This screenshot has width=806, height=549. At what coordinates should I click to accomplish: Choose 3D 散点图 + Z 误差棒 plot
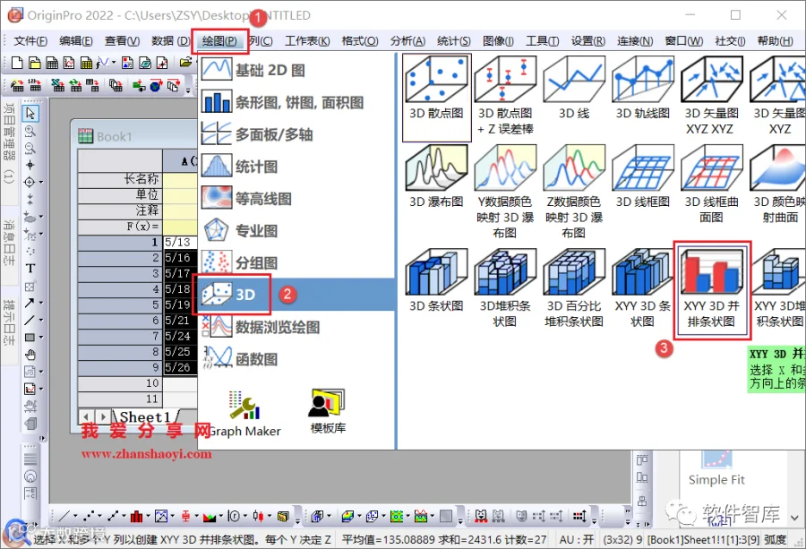[505, 97]
